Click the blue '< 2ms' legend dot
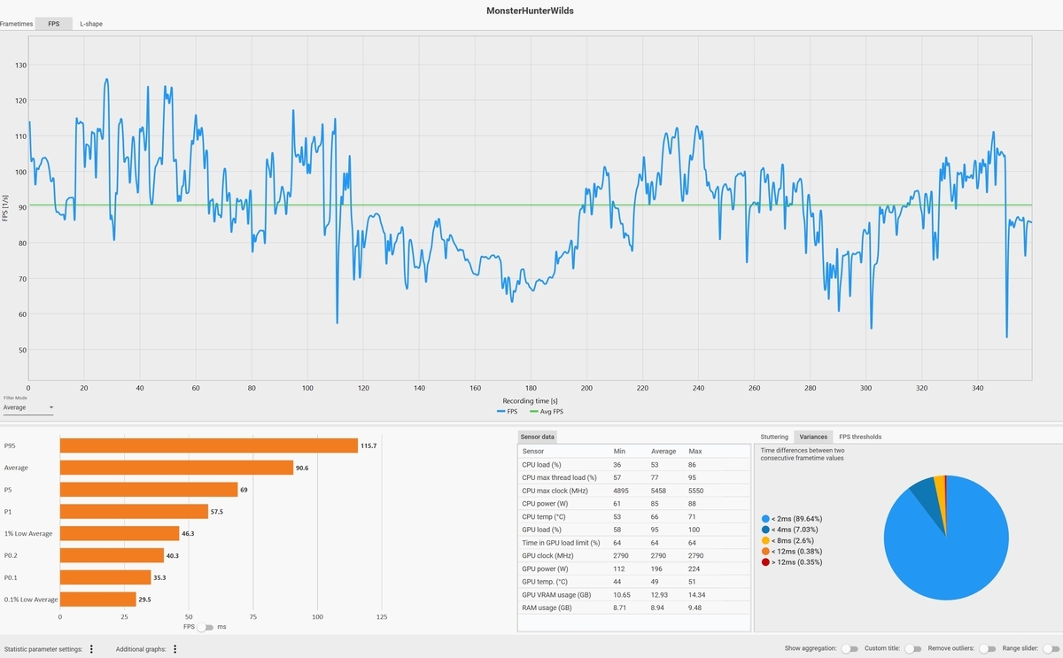 pyautogui.click(x=765, y=518)
